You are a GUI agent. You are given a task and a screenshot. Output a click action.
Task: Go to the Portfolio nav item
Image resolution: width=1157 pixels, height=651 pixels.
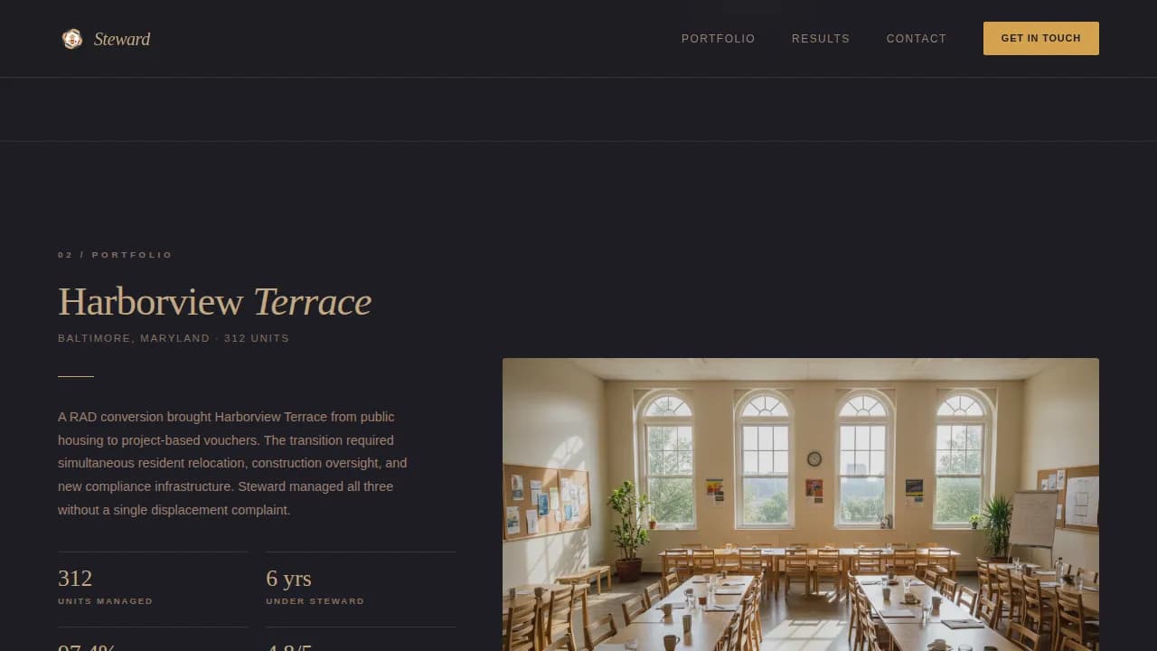(718, 39)
